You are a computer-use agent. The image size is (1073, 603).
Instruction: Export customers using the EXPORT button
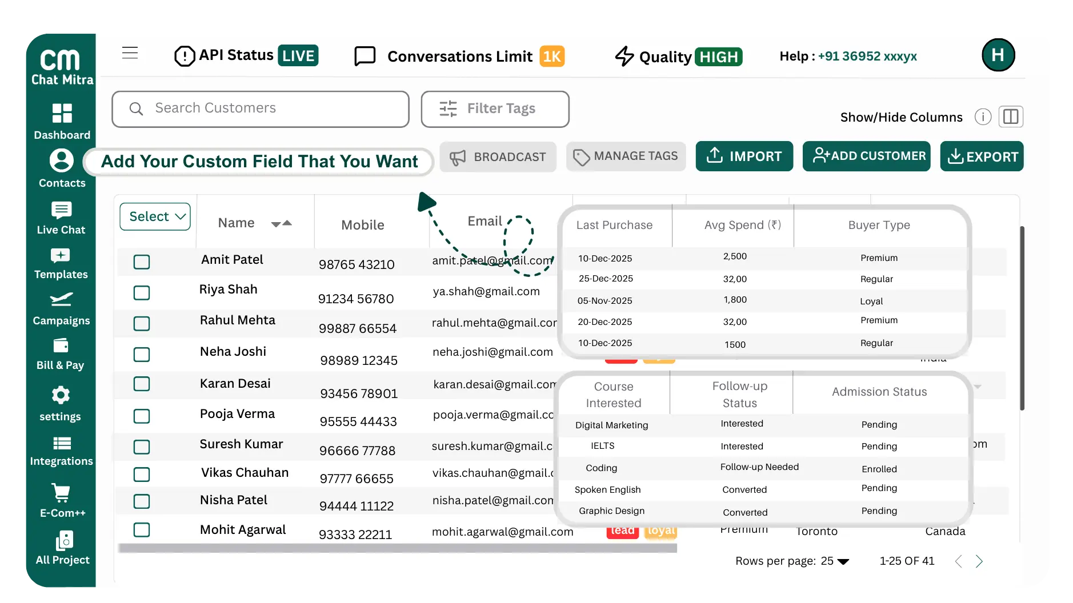(x=982, y=156)
